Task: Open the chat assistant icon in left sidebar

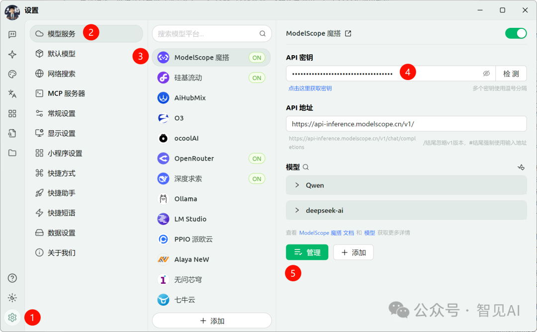Action: [12, 35]
